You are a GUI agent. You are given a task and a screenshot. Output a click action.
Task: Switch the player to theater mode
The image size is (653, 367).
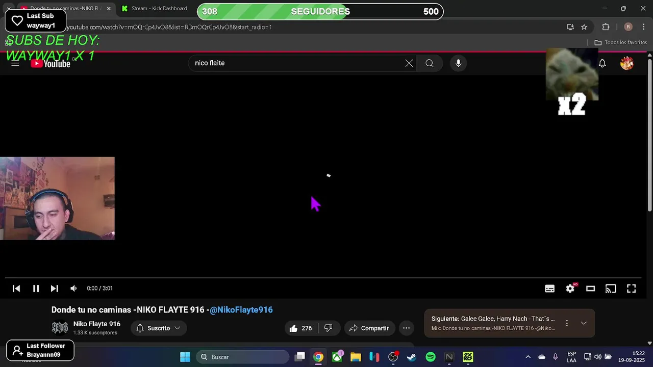click(x=590, y=289)
